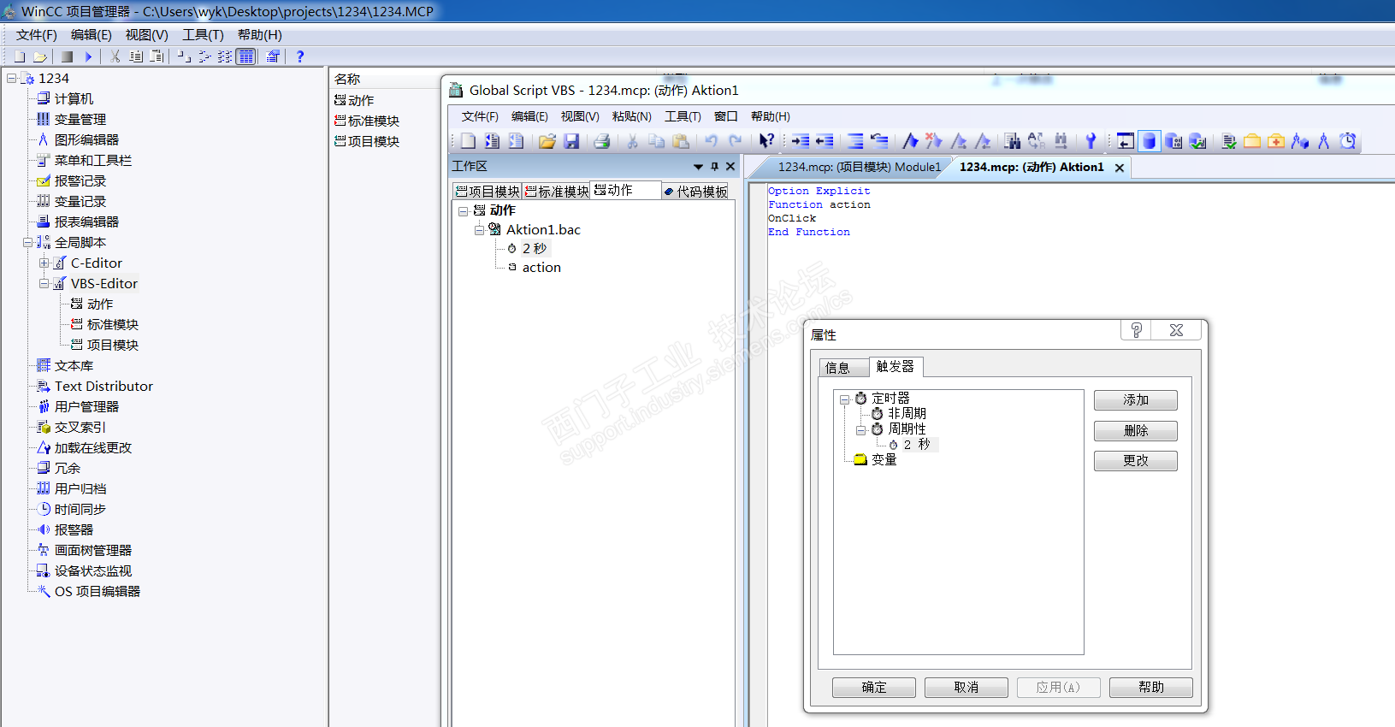Open the 工作区 panel dropdown arrow
The height and width of the screenshot is (727, 1395).
click(698, 167)
